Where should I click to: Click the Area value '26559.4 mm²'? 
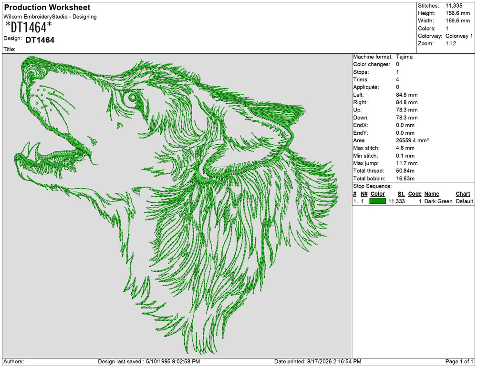coord(413,140)
